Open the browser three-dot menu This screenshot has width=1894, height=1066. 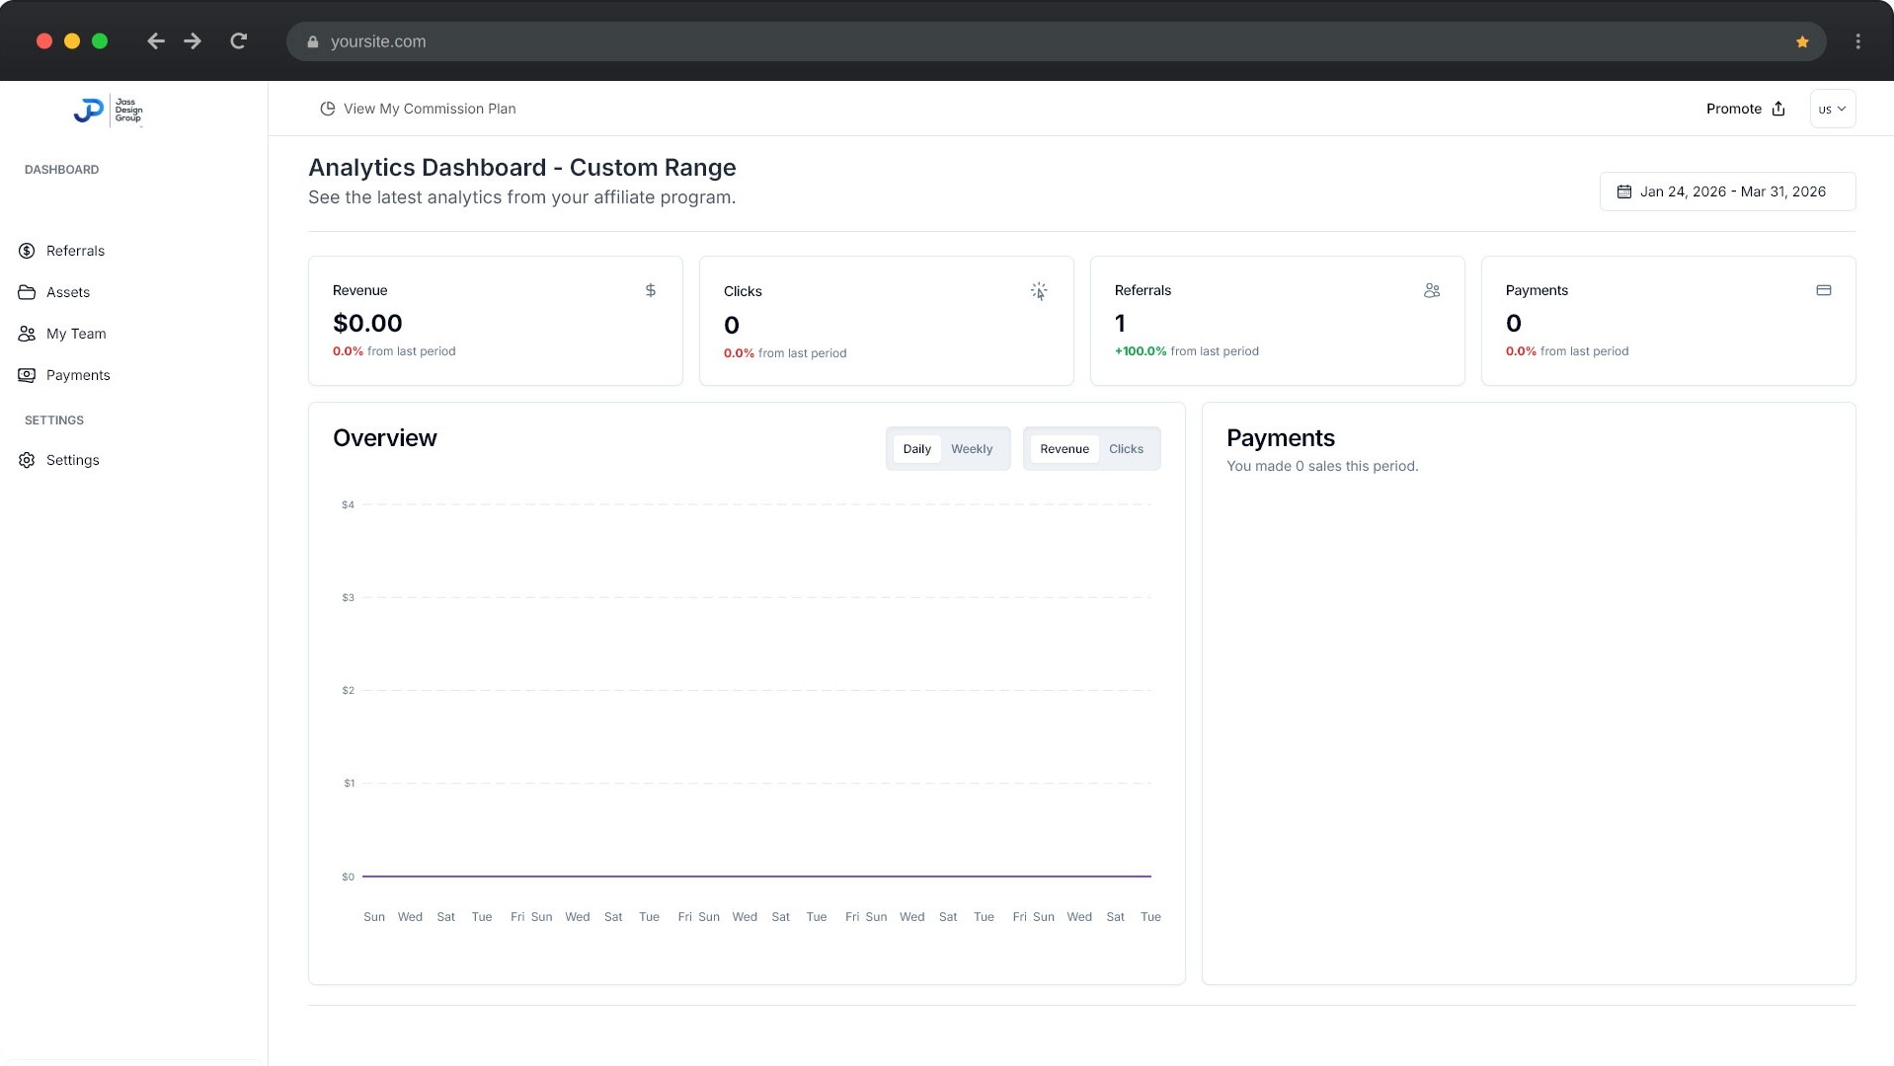point(1857,41)
